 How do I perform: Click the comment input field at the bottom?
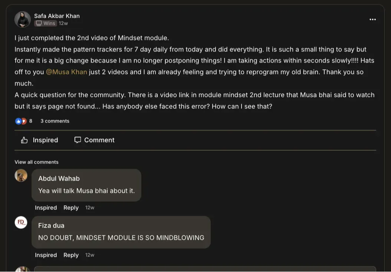pos(205,269)
